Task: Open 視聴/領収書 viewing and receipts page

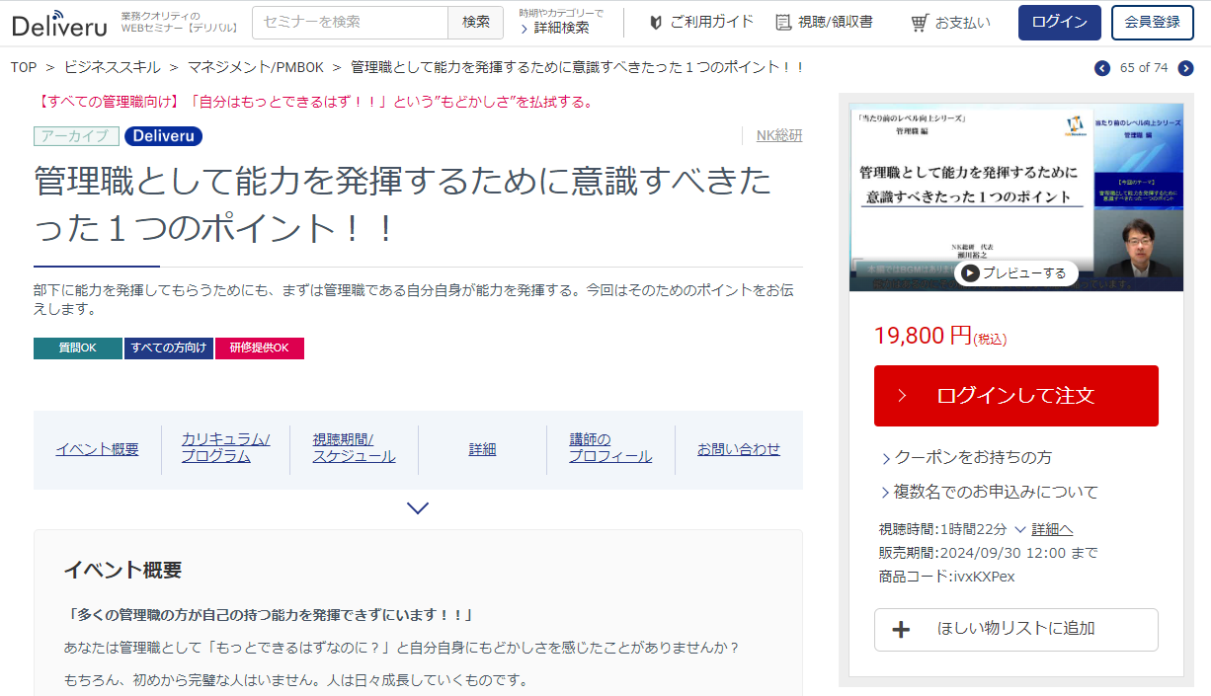Action: [x=824, y=22]
